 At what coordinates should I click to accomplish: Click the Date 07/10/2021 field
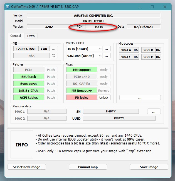pyautogui.click(x=144, y=27)
